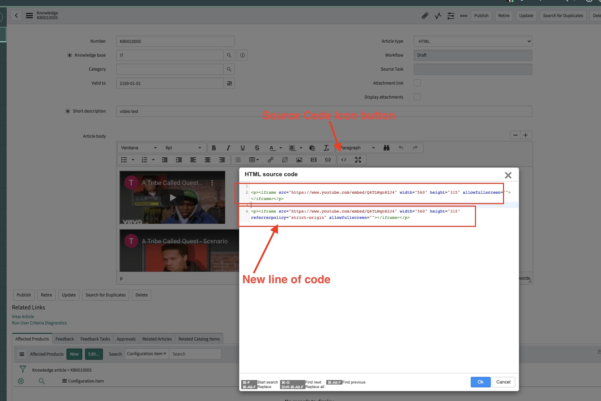Remove link with the unlink icon
This screenshot has width=601, height=401.
(285, 160)
